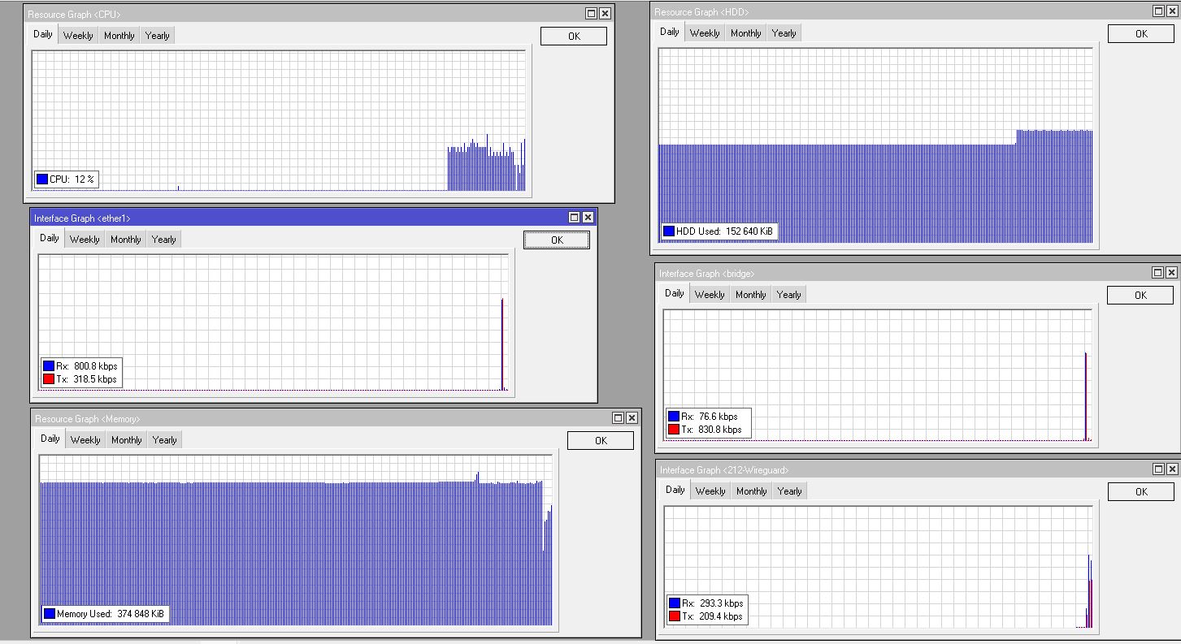Click 'Memory Used: 374 848 KiB' legend text
The width and height of the screenshot is (1181, 644).
(110, 614)
